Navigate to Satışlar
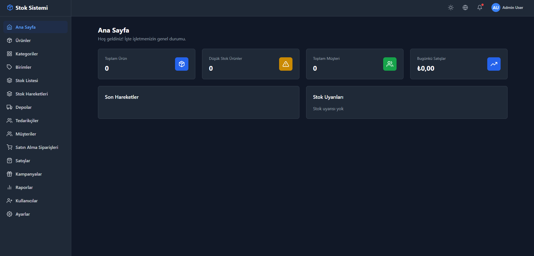Viewport: 534px width, 256px height. [35, 161]
